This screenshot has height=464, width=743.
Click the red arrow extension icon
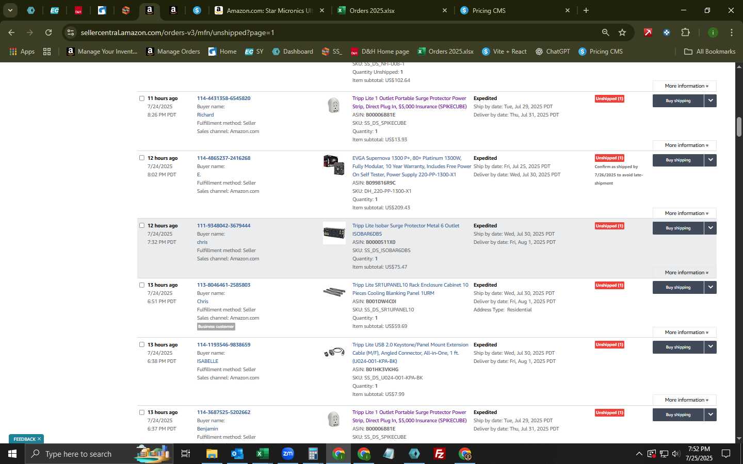[648, 32]
